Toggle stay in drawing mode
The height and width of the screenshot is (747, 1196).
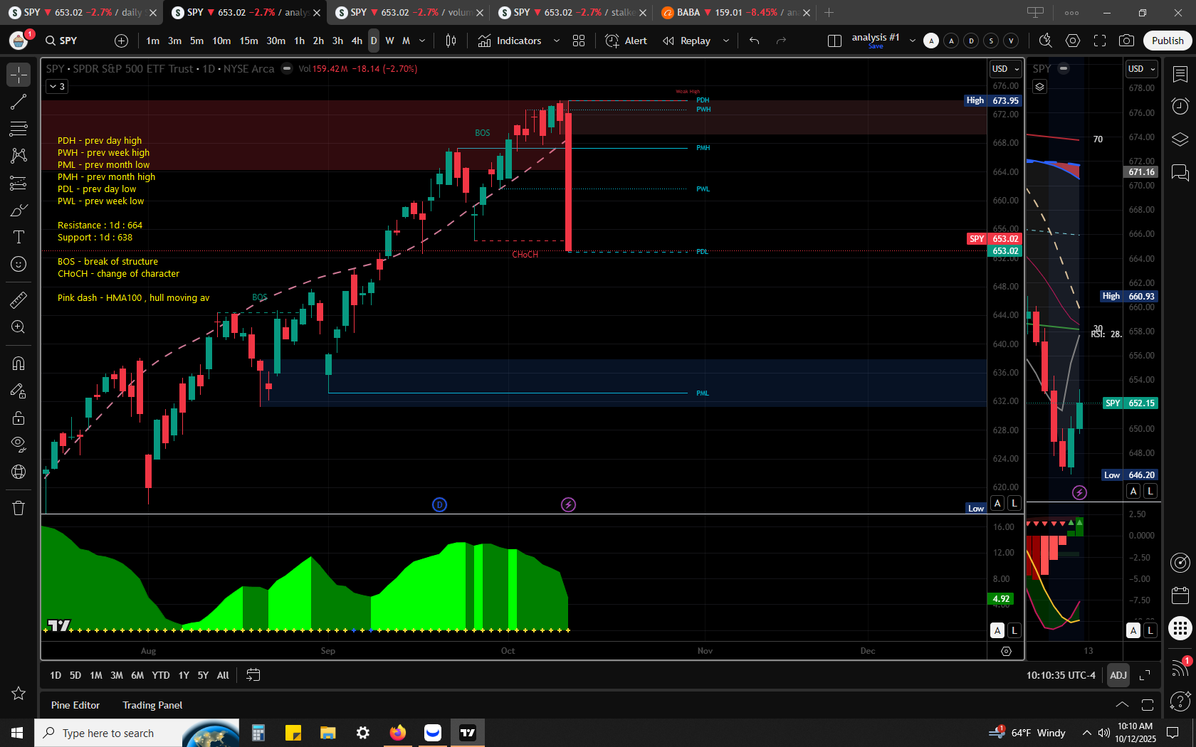[x=19, y=391]
